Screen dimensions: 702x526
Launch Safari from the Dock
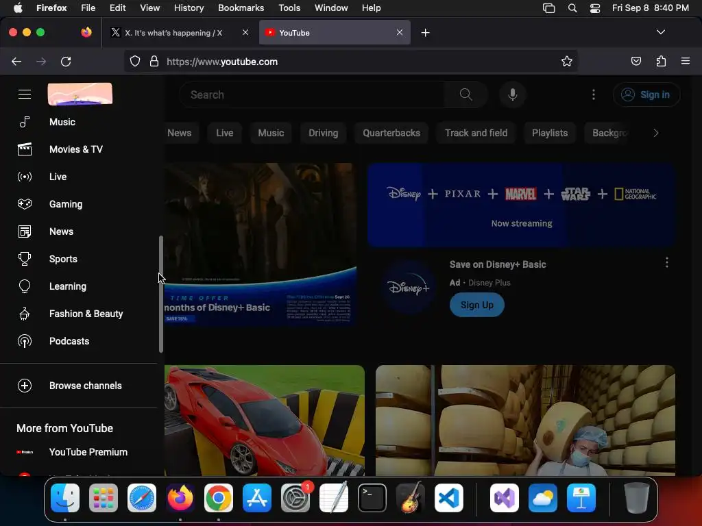pos(142,498)
